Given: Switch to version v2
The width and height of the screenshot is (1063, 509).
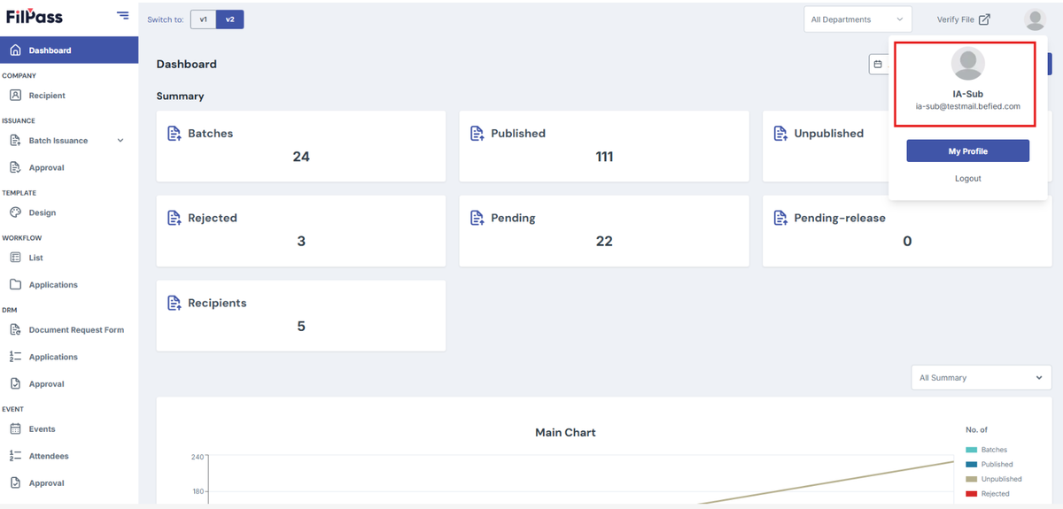Looking at the screenshot, I should pos(229,19).
